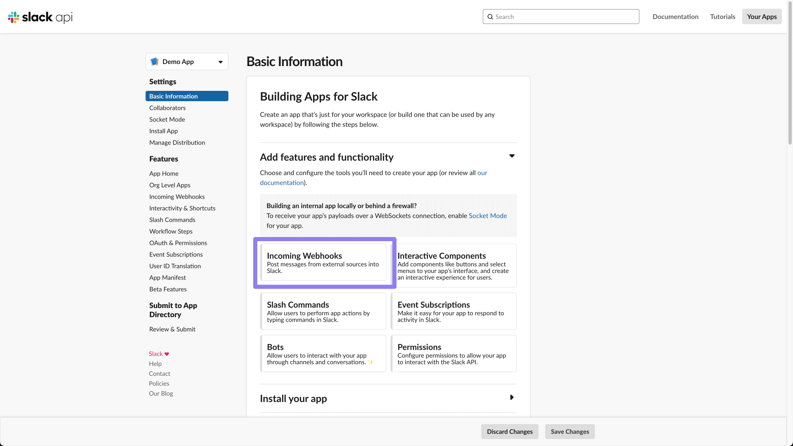793x446 pixels.
Task: Click the Save Changes button
Action: pyautogui.click(x=570, y=431)
